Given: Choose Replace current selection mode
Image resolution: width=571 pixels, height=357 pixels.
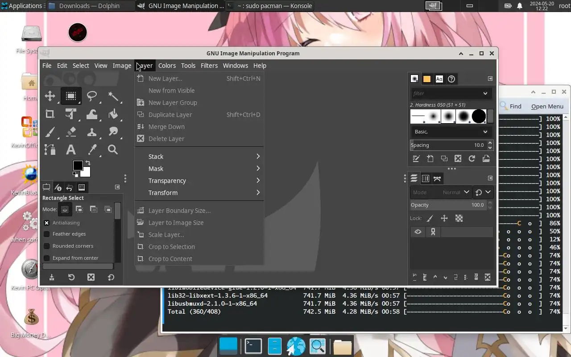Looking at the screenshot, I should (65, 209).
